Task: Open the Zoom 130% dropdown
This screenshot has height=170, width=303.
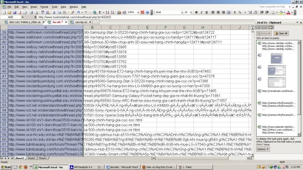Action: pyautogui.click(x=138, y=12)
